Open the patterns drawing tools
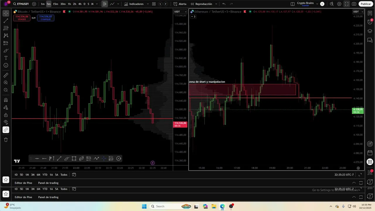This screenshot has height=211, width=375. point(6,35)
